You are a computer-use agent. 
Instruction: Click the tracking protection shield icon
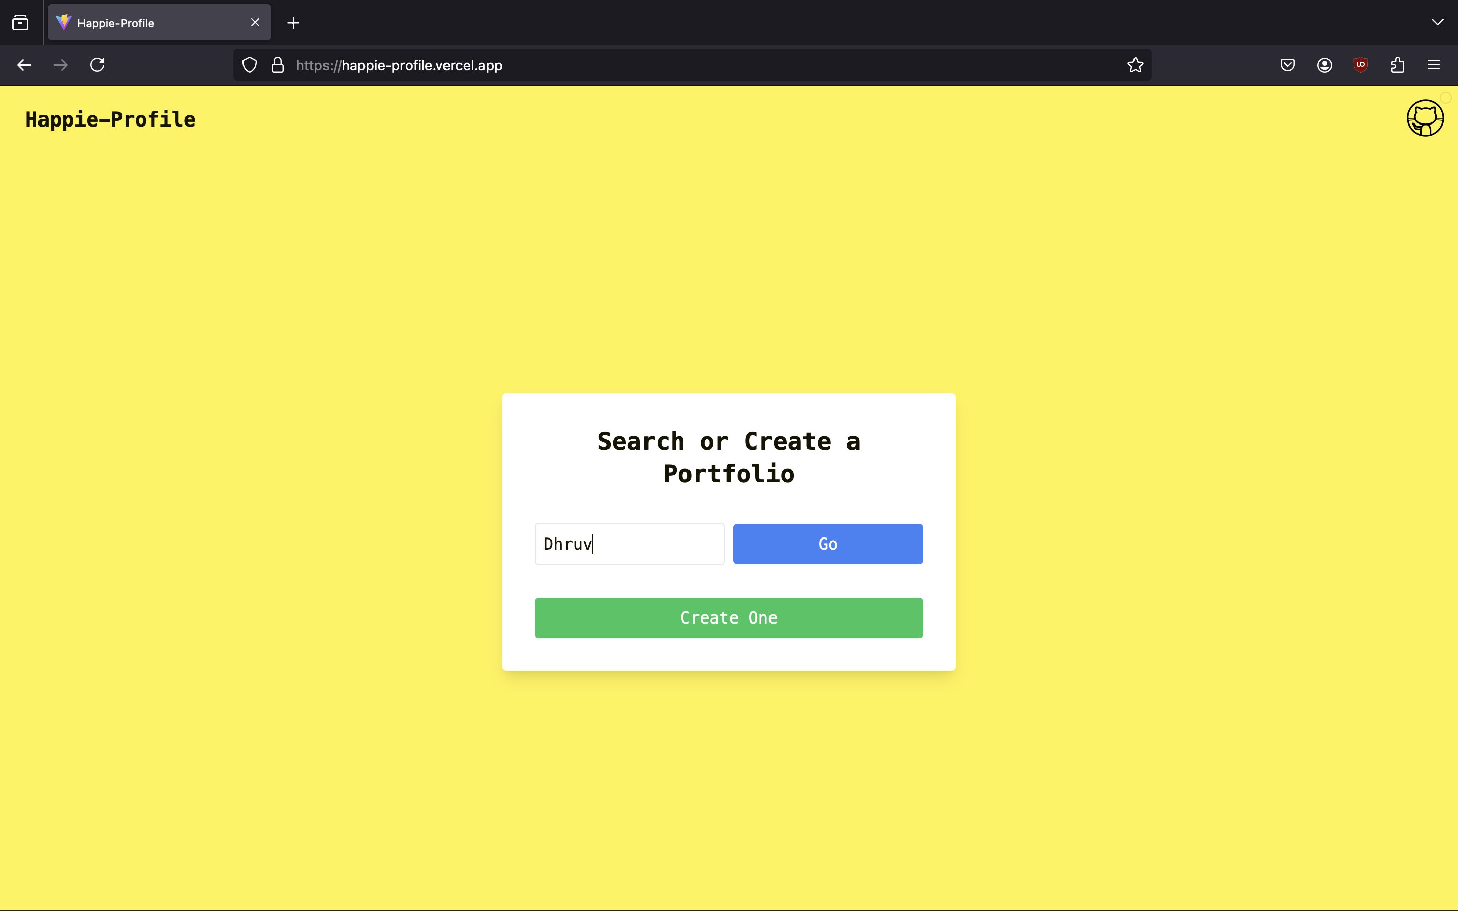pyautogui.click(x=250, y=65)
